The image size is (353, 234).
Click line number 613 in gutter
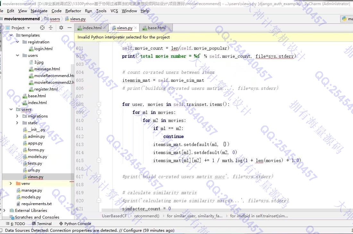(x=80, y=144)
